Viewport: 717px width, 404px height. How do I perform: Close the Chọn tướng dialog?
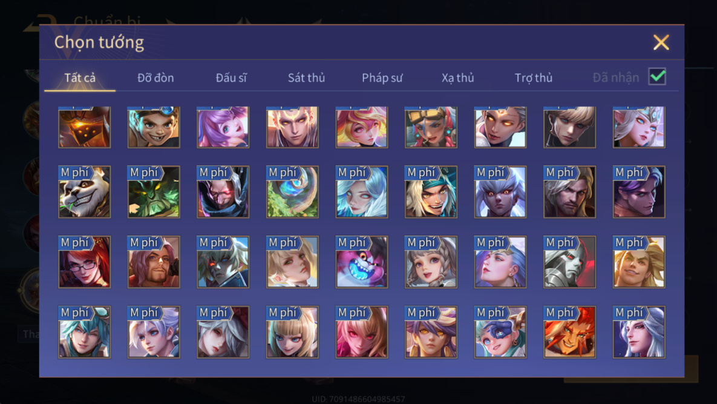[661, 42]
